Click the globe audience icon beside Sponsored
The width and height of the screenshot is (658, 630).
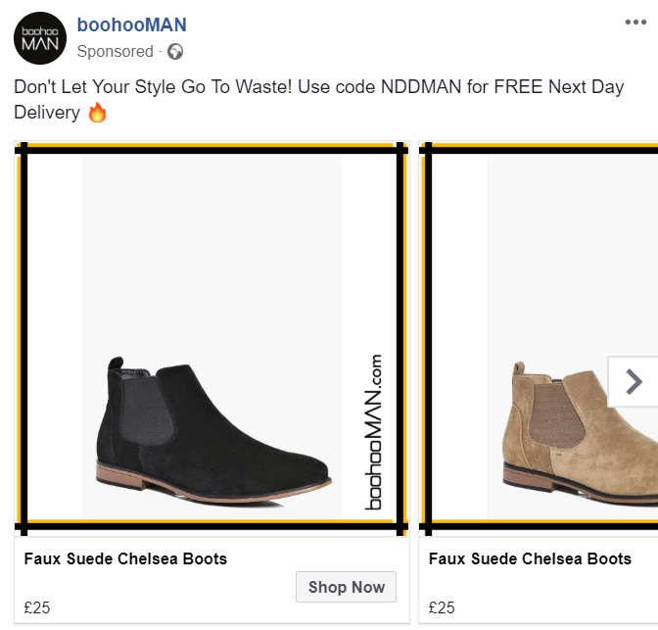point(175,51)
